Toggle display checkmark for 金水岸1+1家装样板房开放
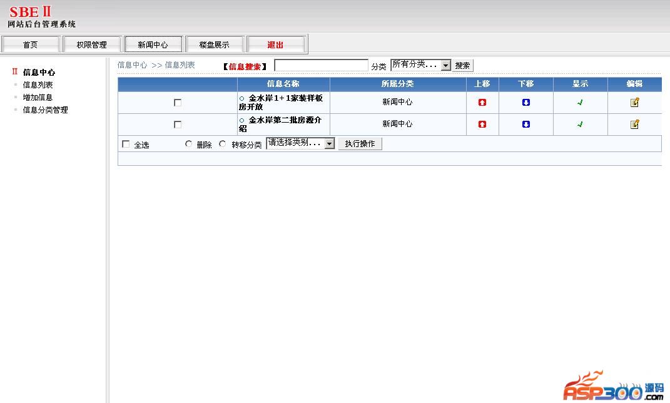The image size is (670, 403). [x=580, y=103]
